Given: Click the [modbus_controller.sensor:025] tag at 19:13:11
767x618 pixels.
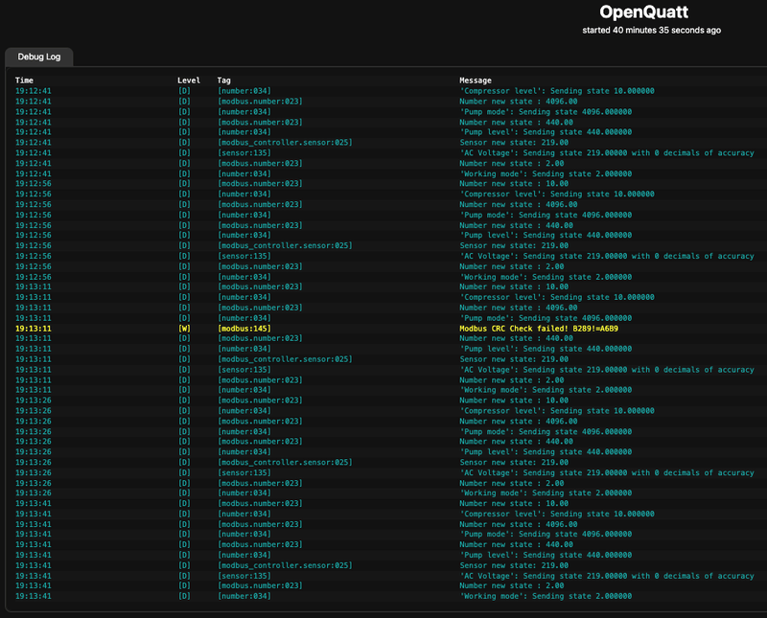Looking at the screenshot, I should click(x=285, y=359).
